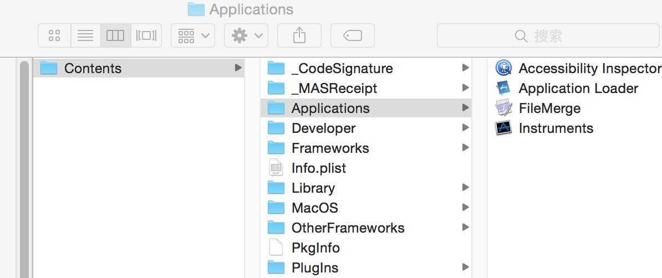Screen dimensions: 662x278
Task: Select the OtherFrameworks folder
Action: tap(365, 228)
